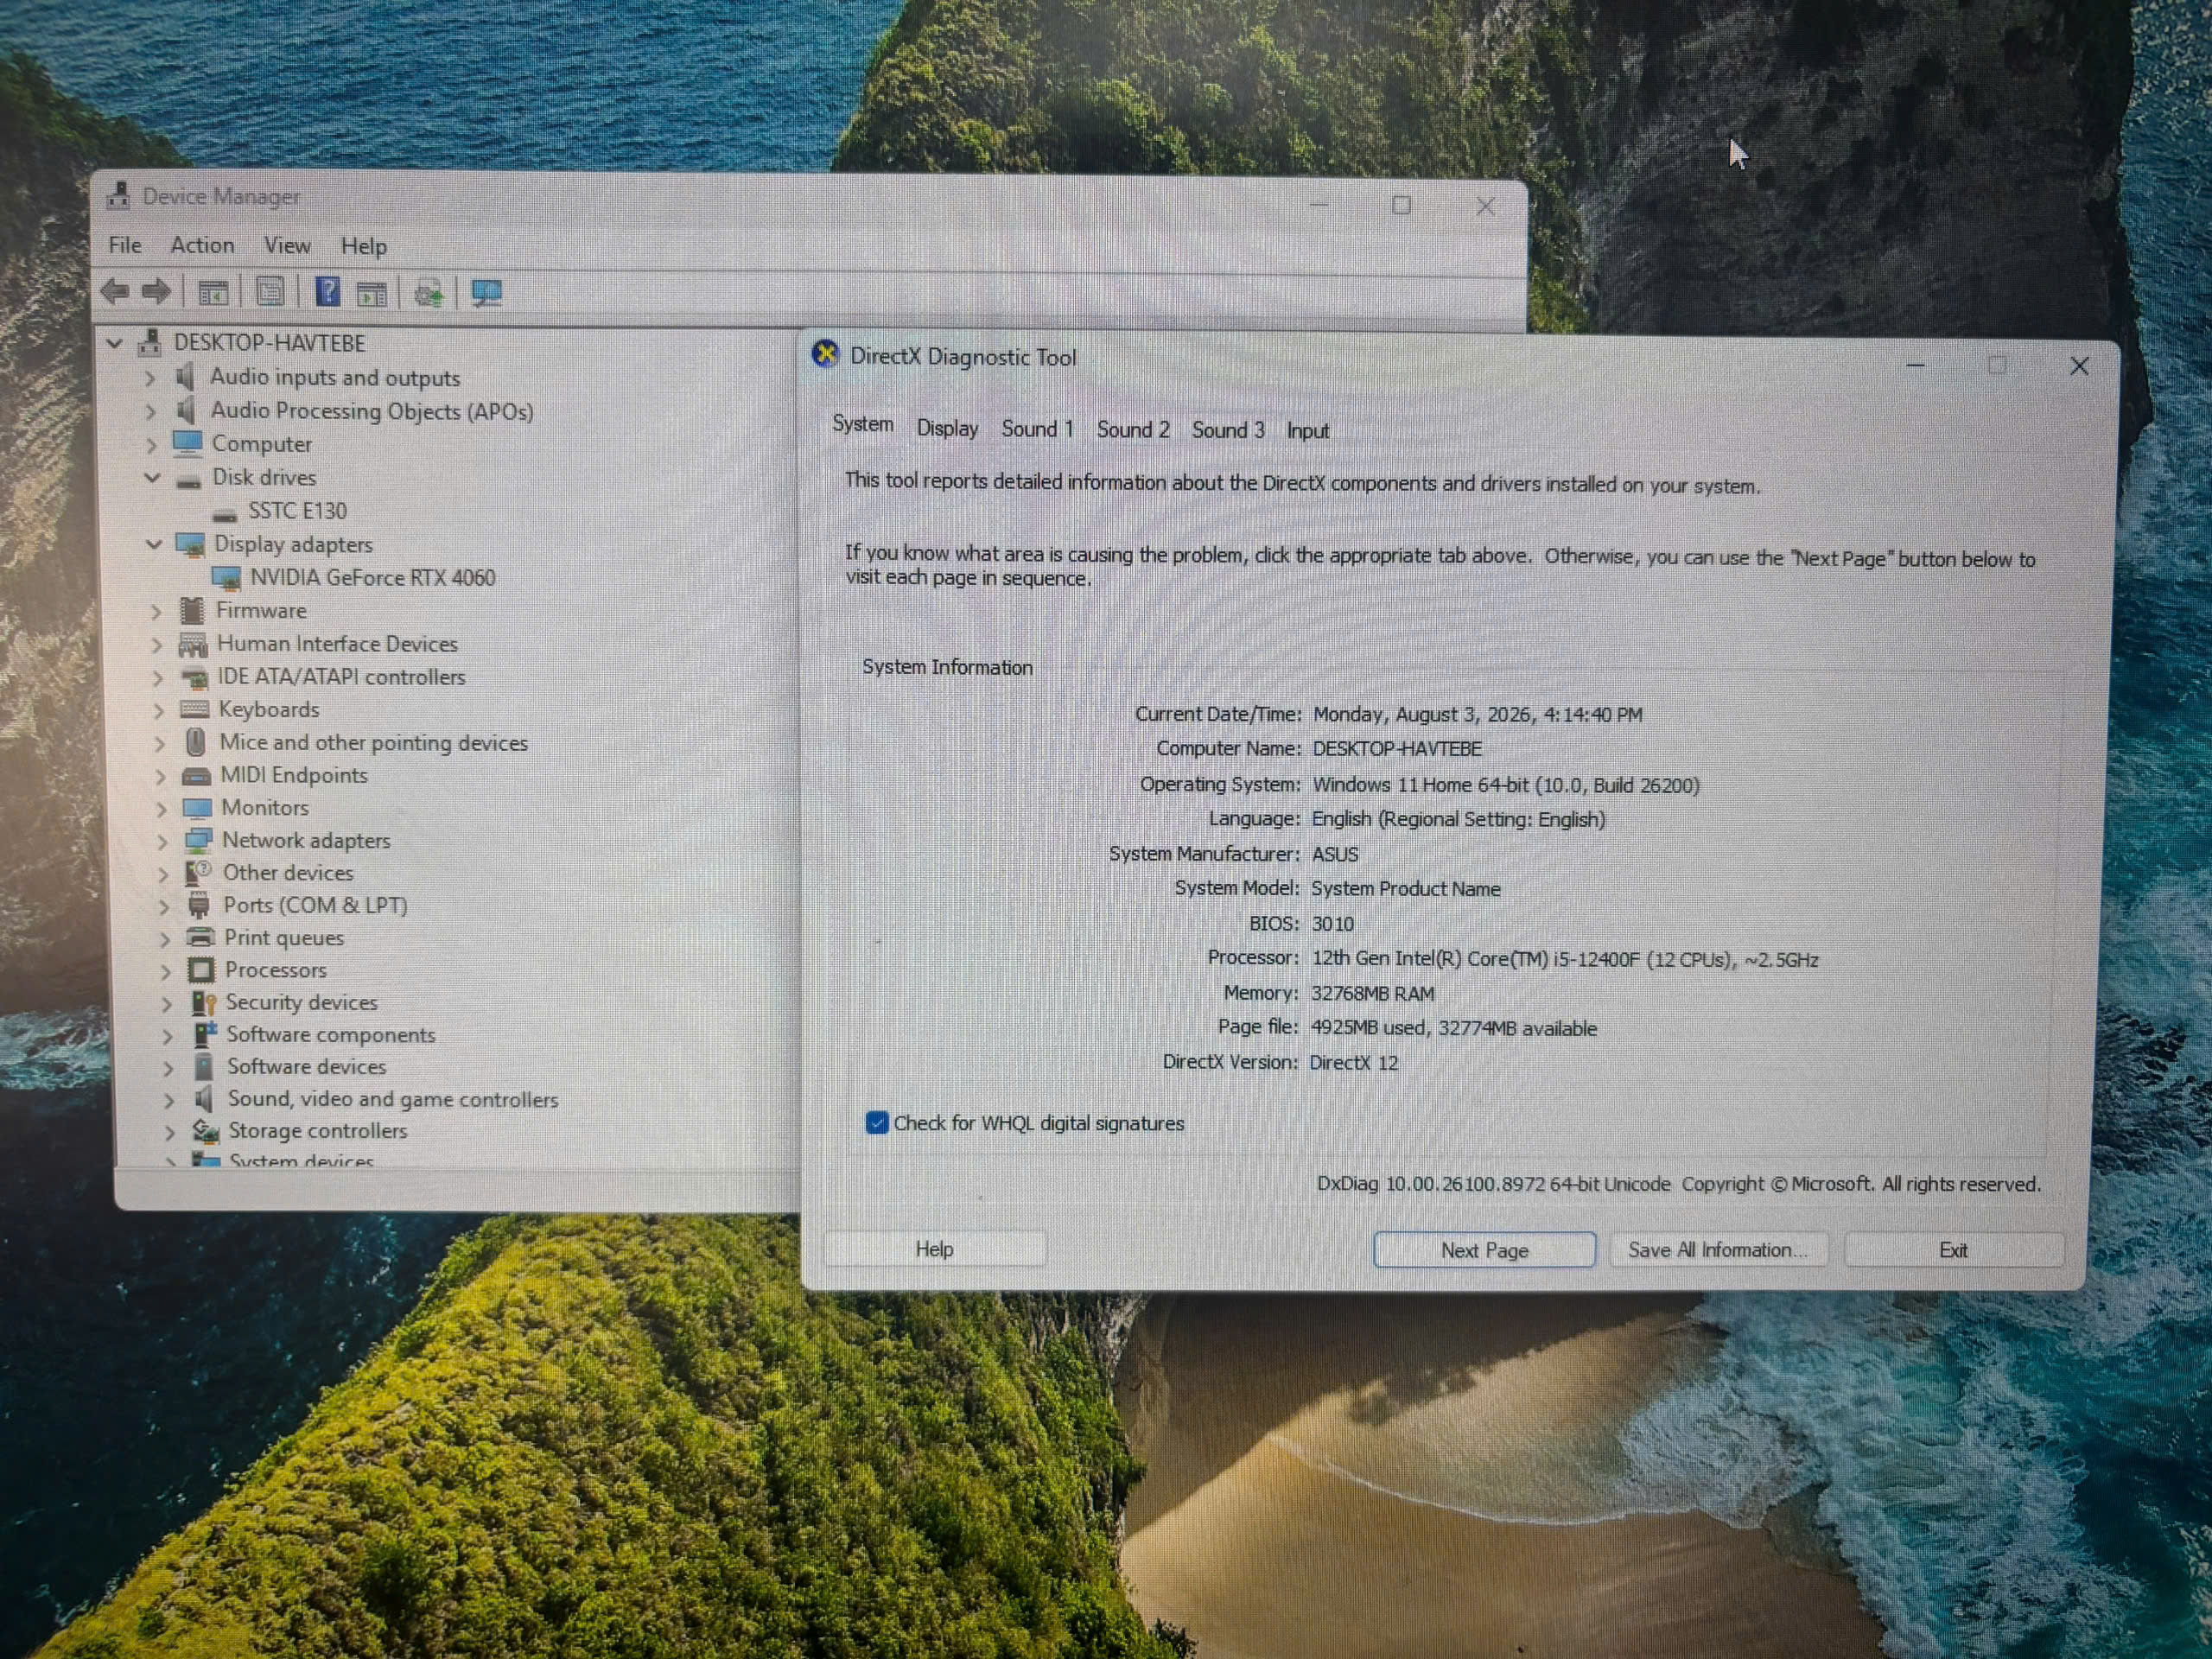Screen dimensions: 2212x1659
Task: Select the System tab in DxDiag
Action: tap(863, 424)
